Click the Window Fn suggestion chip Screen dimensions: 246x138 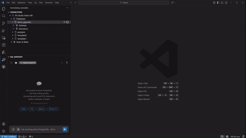(x=53, y=109)
